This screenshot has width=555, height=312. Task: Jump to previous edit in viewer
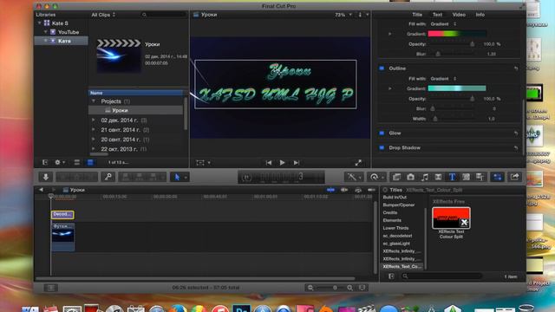pos(269,163)
